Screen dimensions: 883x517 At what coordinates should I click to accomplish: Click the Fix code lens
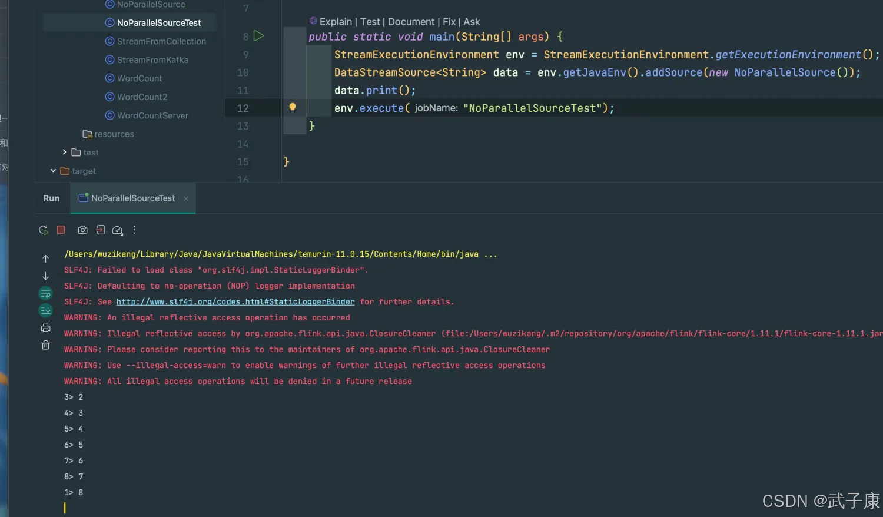click(449, 22)
